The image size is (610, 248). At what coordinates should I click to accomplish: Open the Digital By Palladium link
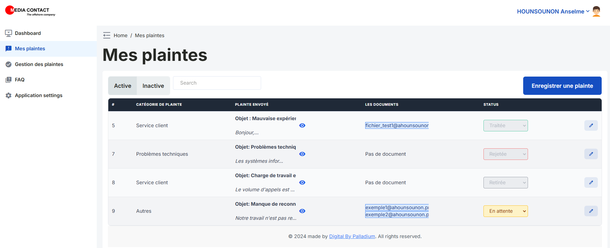(x=352, y=236)
